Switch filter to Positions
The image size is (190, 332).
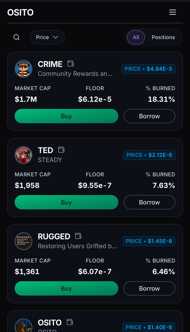tap(163, 37)
